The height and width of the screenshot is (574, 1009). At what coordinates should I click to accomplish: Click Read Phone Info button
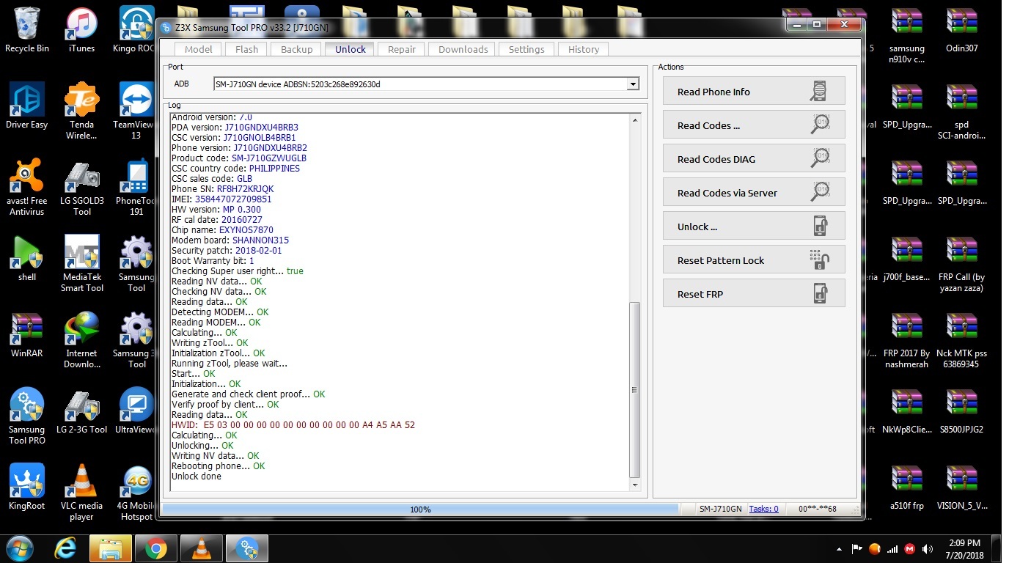click(x=754, y=92)
